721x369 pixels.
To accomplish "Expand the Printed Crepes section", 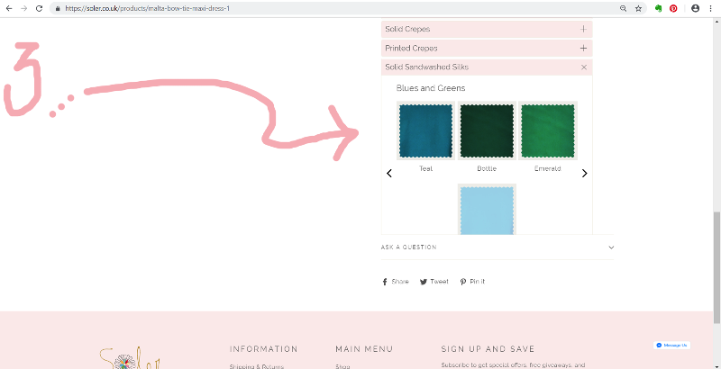I will coord(487,49).
